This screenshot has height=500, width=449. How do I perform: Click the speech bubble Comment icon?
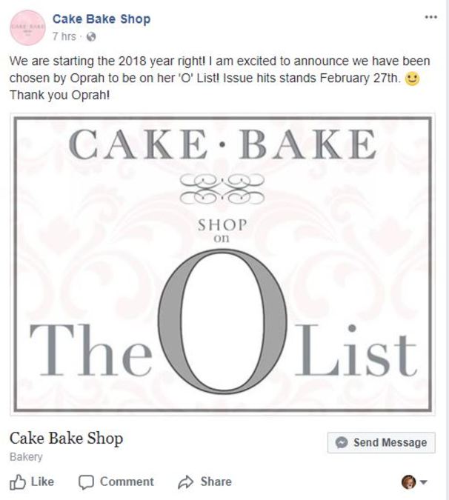click(x=87, y=482)
